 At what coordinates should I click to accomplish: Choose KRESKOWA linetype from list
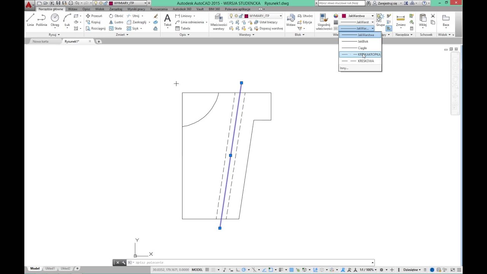pyautogui.click(x=360, y=61)
